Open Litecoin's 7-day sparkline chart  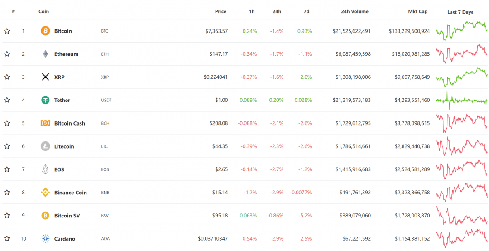[x=462, y=146]
